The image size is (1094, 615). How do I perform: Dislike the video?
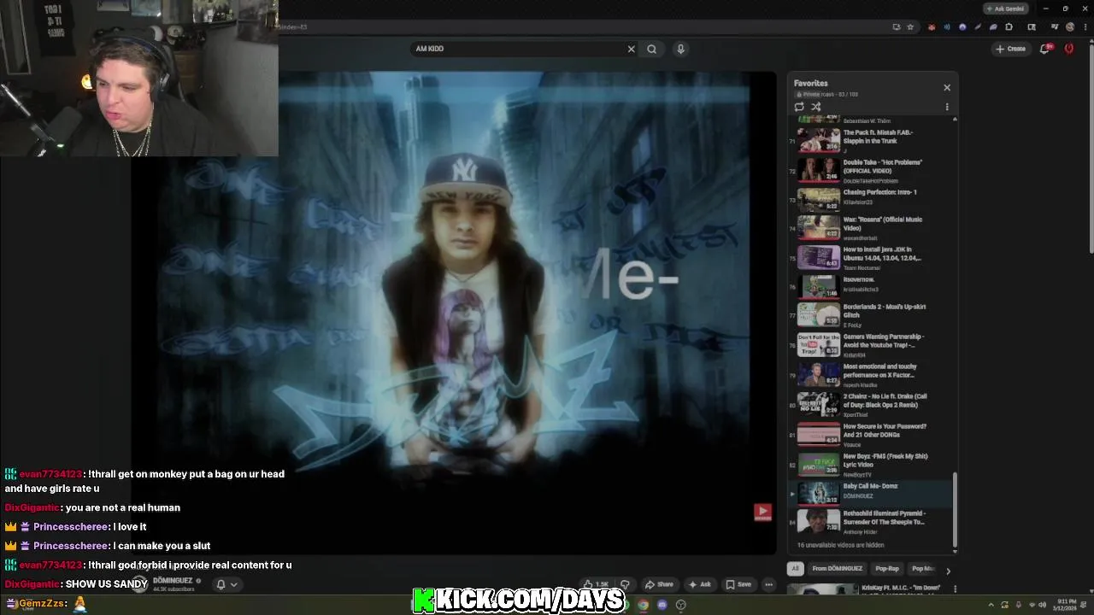pos(625,584)
